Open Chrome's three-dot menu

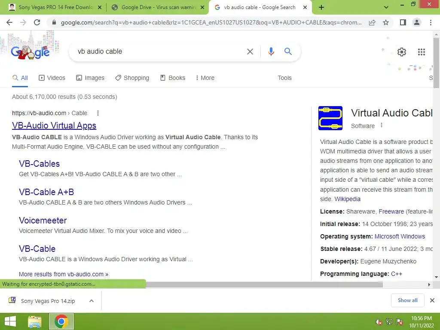pyautogui.click(x=431, y=22)
